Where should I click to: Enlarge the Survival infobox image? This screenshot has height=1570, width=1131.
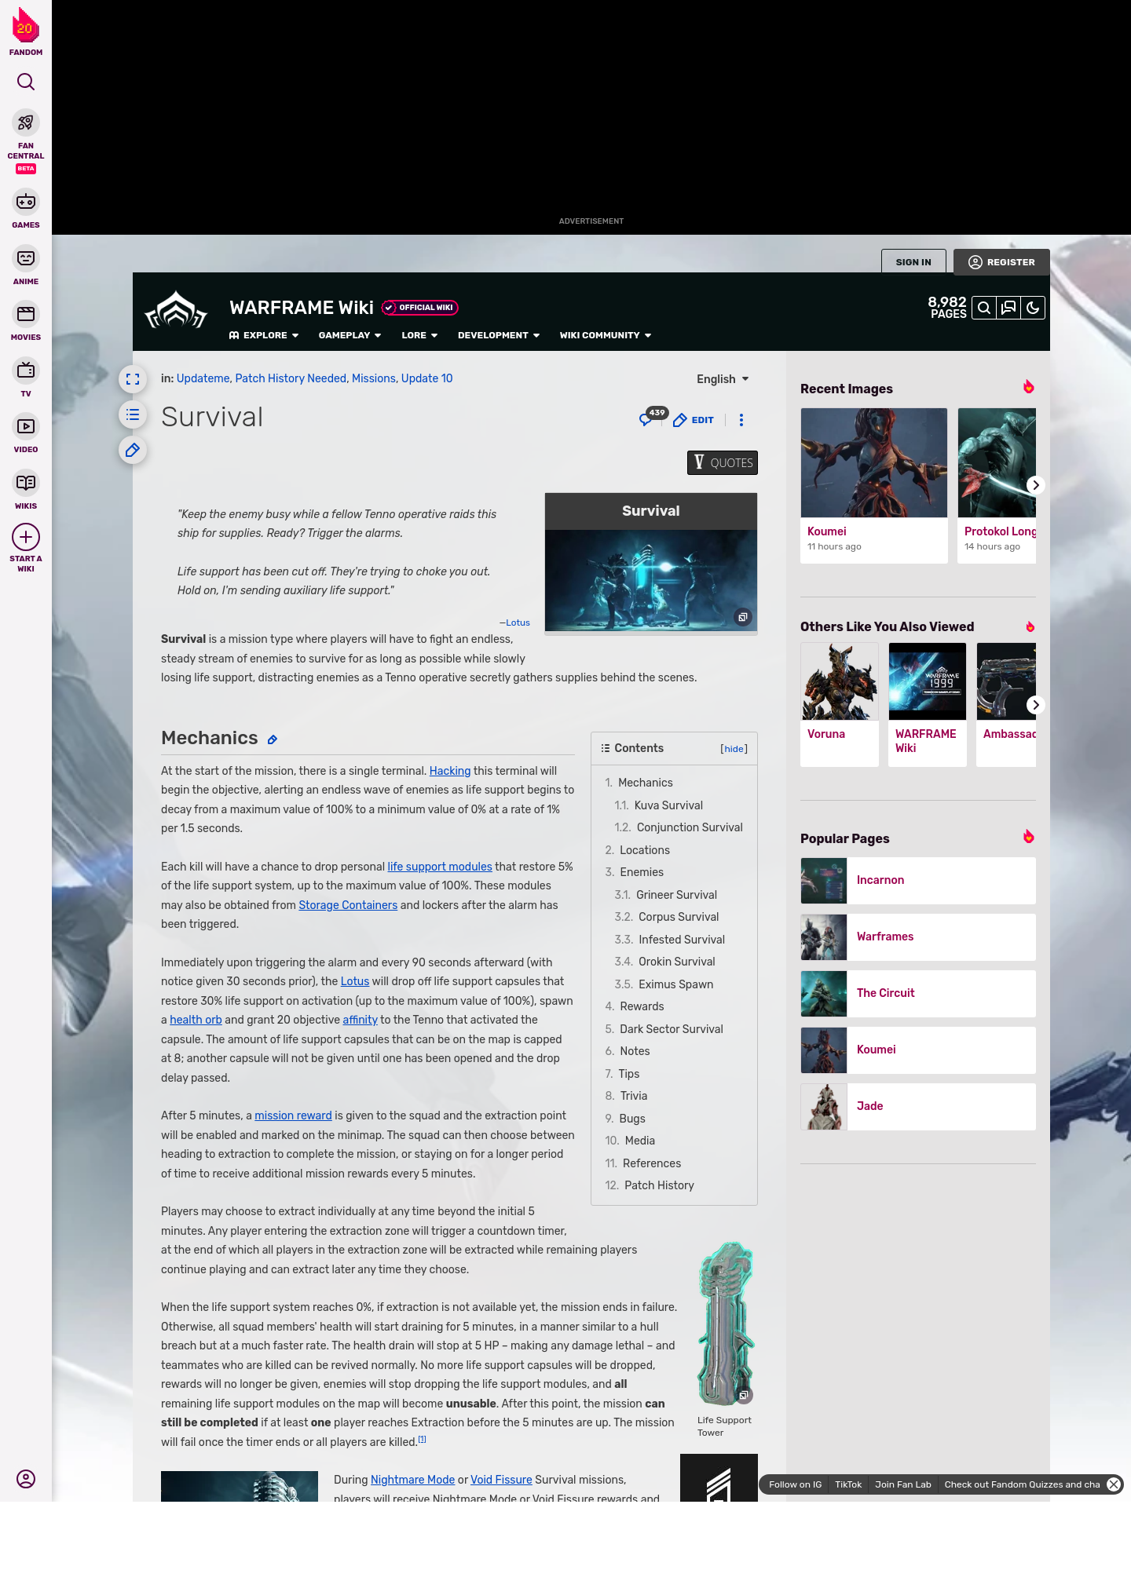743,617
